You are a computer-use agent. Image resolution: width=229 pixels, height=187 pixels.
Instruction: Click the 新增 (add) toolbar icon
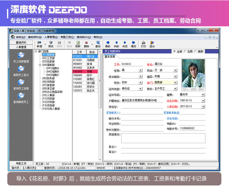(39, 44)
